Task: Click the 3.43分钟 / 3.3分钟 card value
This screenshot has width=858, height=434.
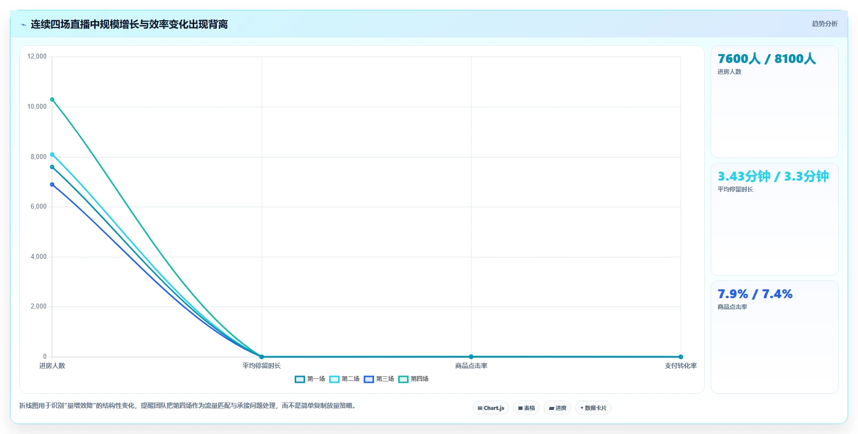Action: [x=773, y=176]
